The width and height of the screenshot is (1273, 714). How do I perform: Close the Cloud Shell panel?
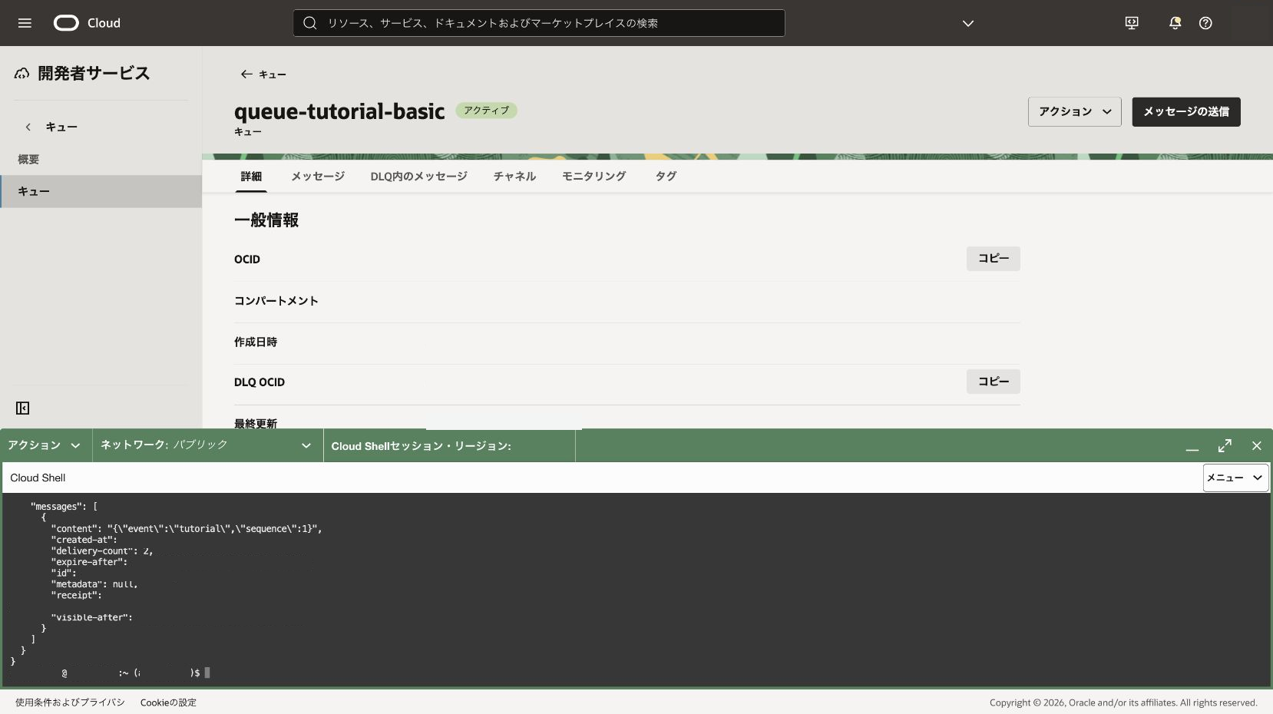click(1257, 446)
